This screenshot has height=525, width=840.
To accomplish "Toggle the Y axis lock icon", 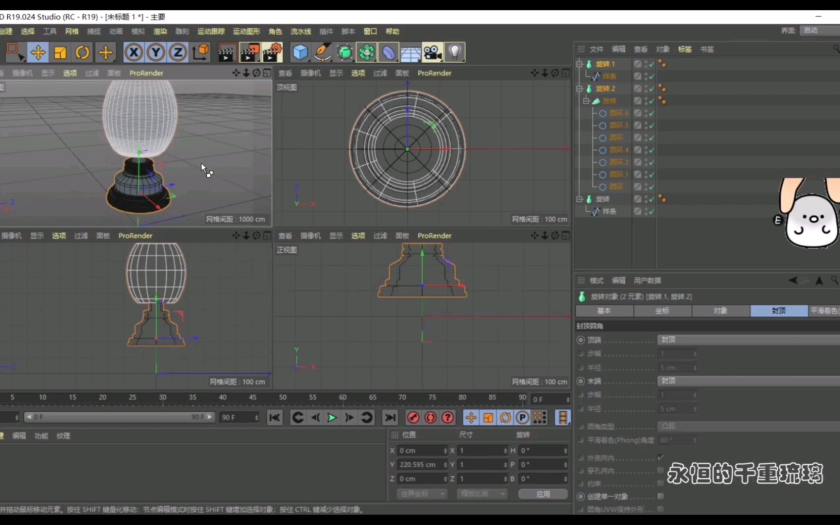I will pos(155,52).
